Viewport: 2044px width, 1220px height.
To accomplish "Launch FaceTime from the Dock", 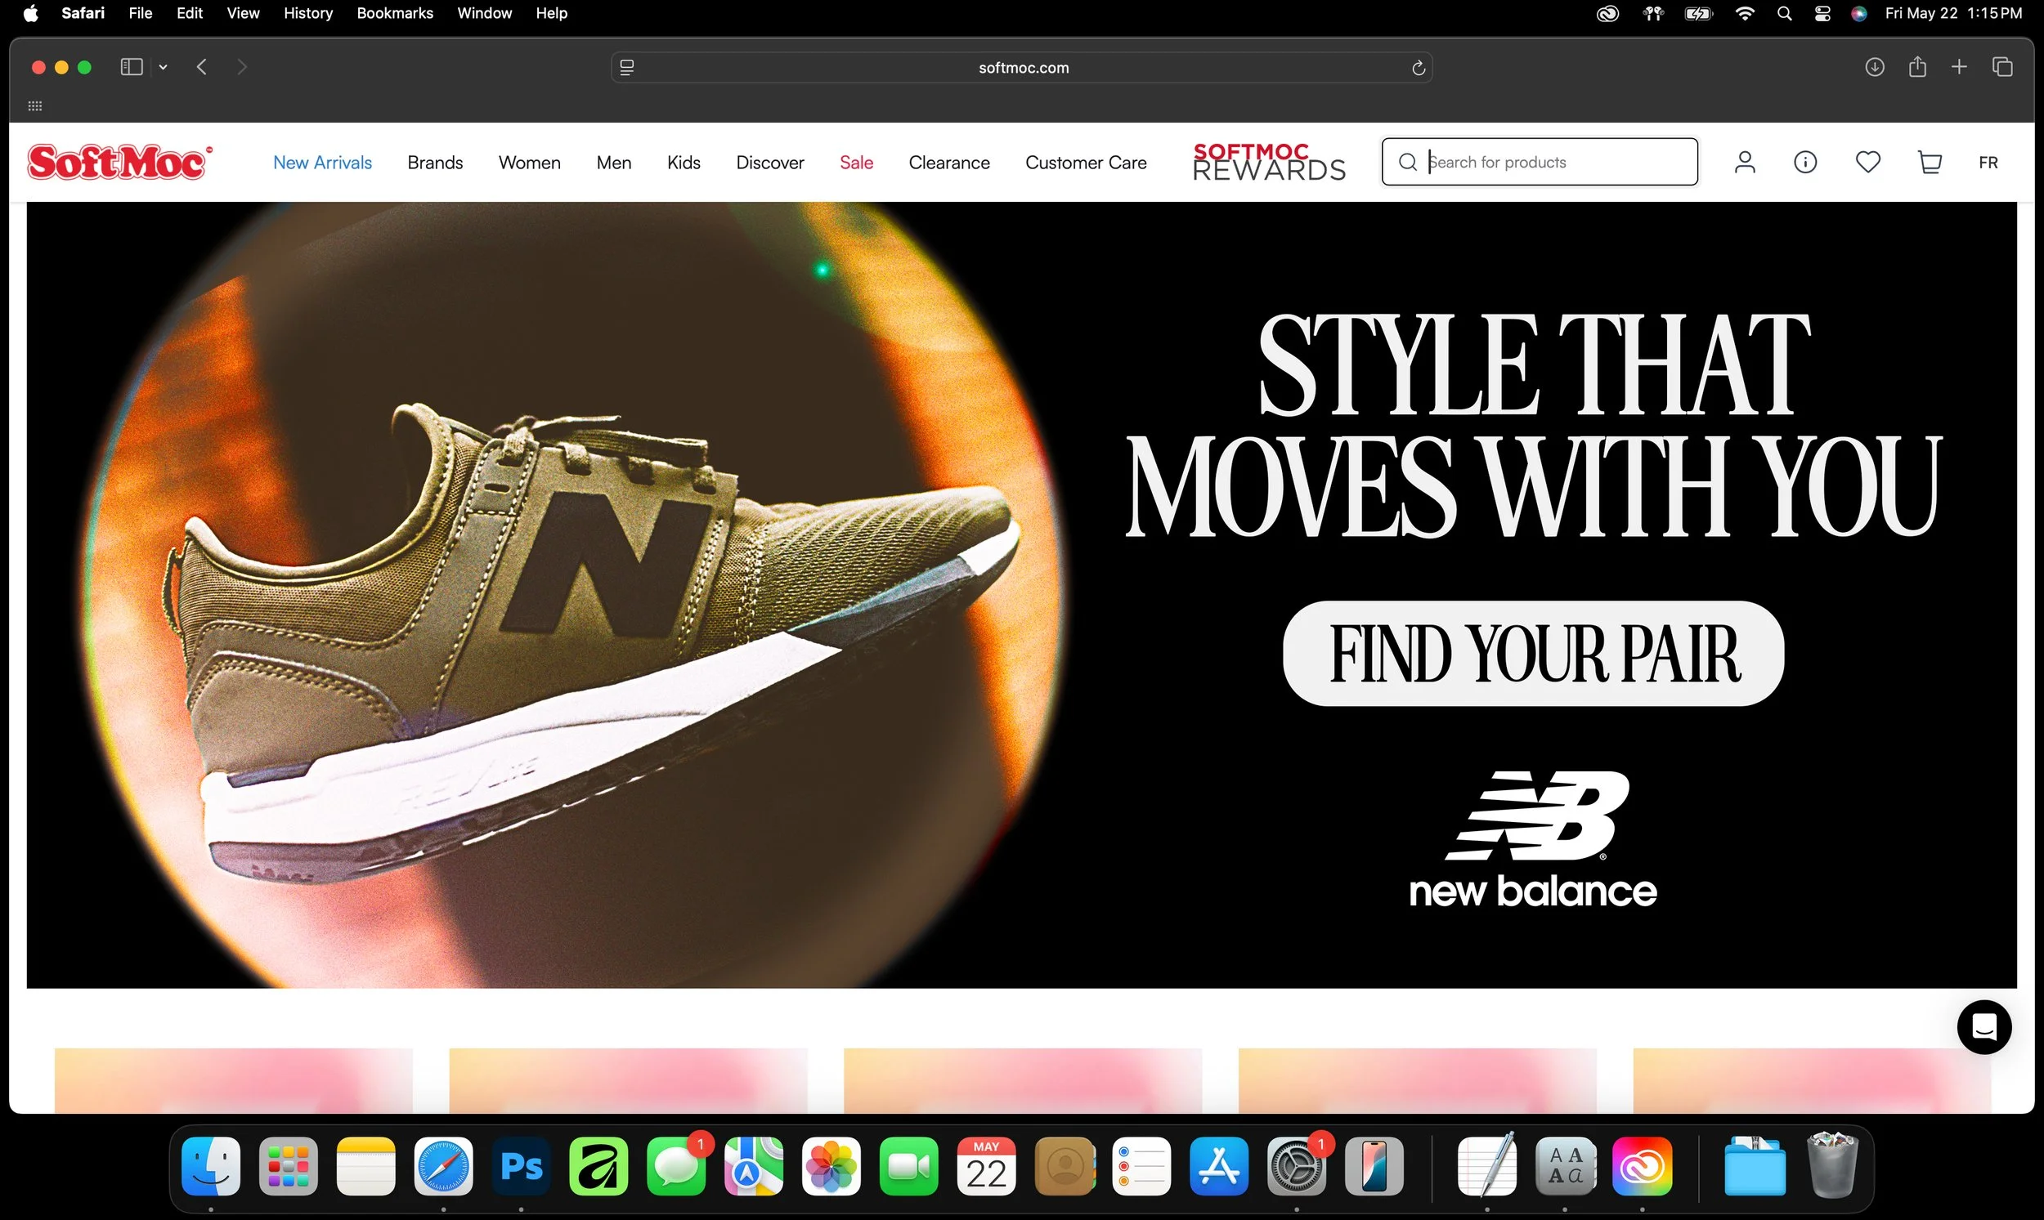I will (909, 1166).
